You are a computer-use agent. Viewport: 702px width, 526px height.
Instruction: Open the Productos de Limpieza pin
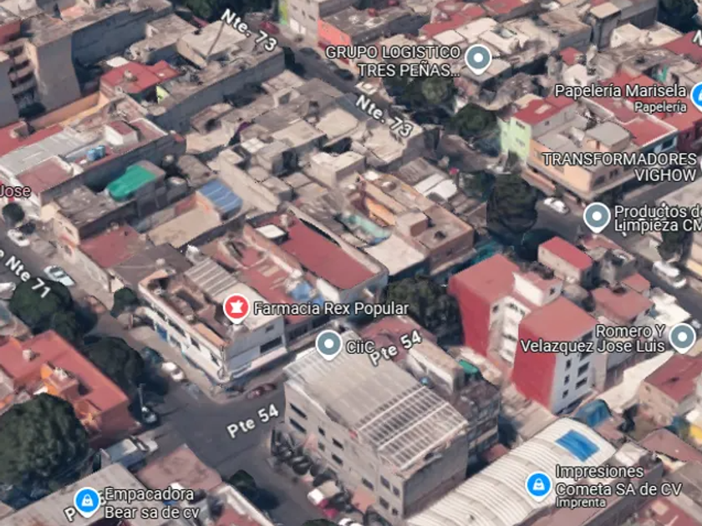[597, 217]
